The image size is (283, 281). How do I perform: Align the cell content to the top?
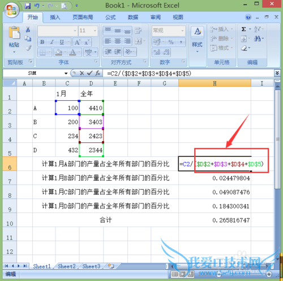pyautogui.click(x=108, y=31)
